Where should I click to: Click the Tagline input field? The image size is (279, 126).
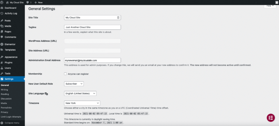(x=92, y=27)
